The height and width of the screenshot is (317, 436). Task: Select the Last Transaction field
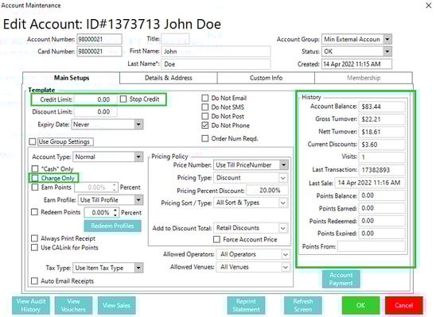pos(382,170)
